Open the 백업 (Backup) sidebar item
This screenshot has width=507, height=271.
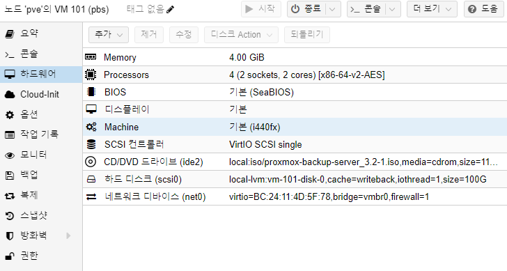pyautogui.click(x=41, y=175)
